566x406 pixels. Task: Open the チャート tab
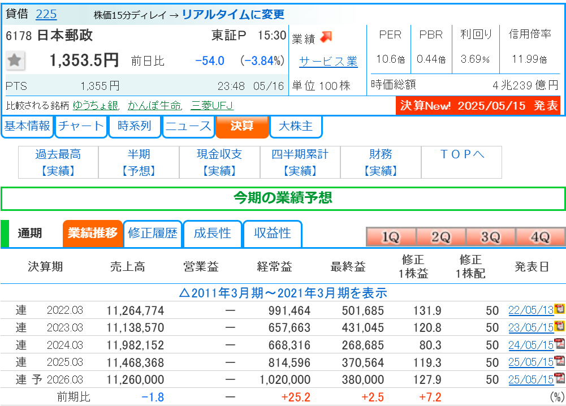[81, 126]
